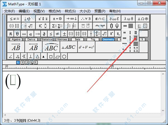Insert the hollow triangle symbol
This screenshot has height=125, width=168.
tap(38, 56)
